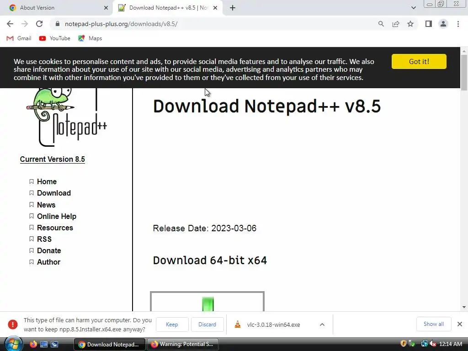Viewport: 468px width, 351px height.
Task: Go back with the browser back arrow
Action: [10, 24]
